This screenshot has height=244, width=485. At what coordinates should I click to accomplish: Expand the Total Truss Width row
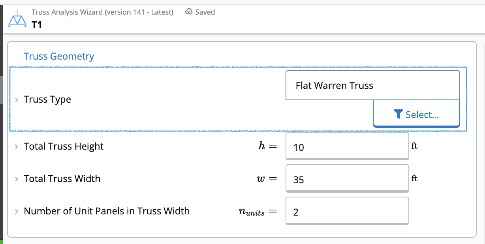point(16,178)
